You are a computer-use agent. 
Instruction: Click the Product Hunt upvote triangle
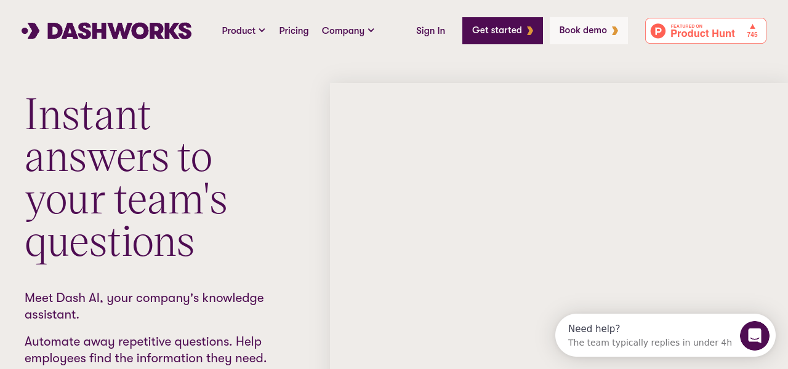(x=752, y=26)
